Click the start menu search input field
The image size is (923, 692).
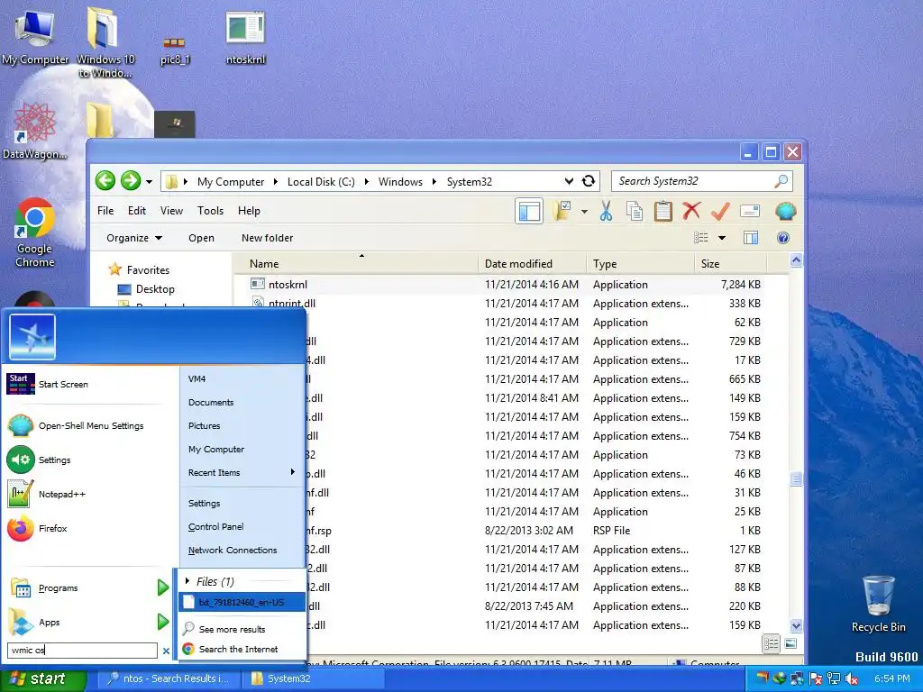[x=82, y=651]
